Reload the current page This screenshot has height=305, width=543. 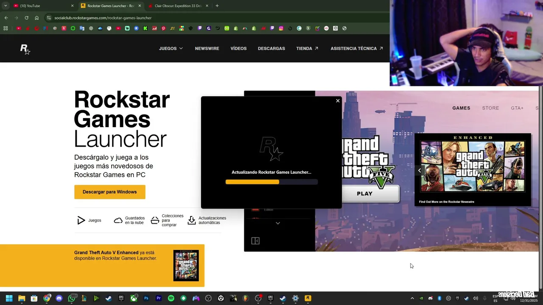pos(26,18)
